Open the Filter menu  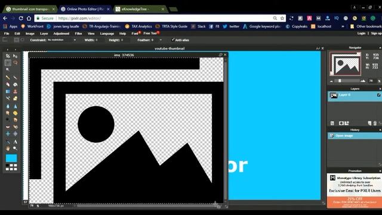point(78,33)
